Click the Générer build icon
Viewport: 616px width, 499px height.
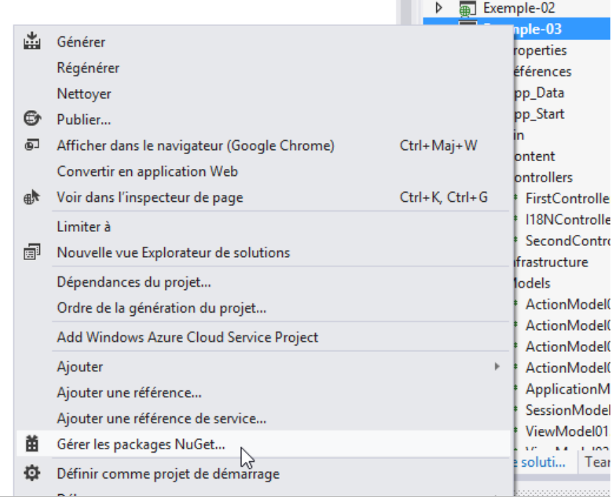point(32,42)
